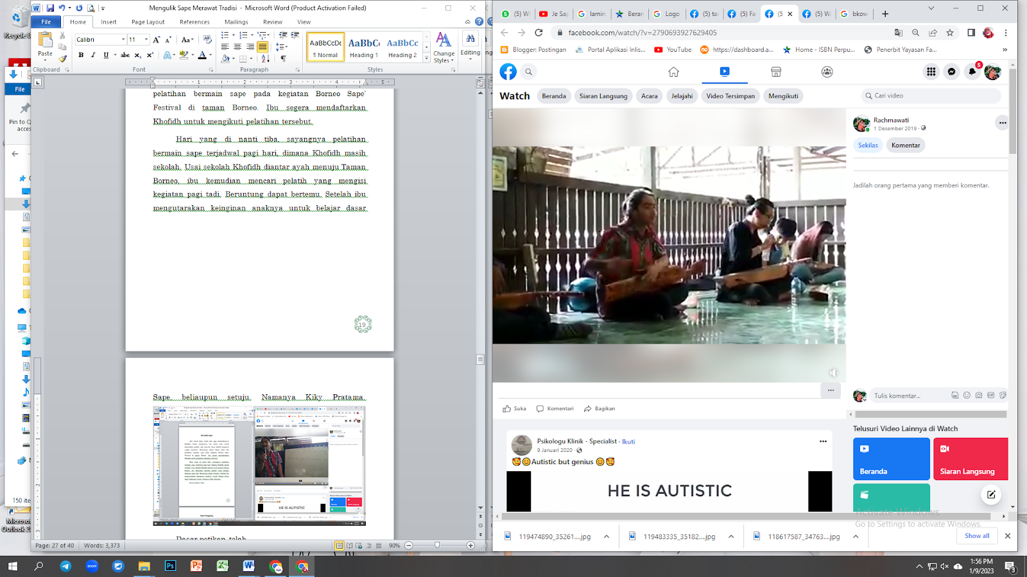1027x577 pixels.
Task: Open the font color dropdown arrow
Action: coord(211,56)
